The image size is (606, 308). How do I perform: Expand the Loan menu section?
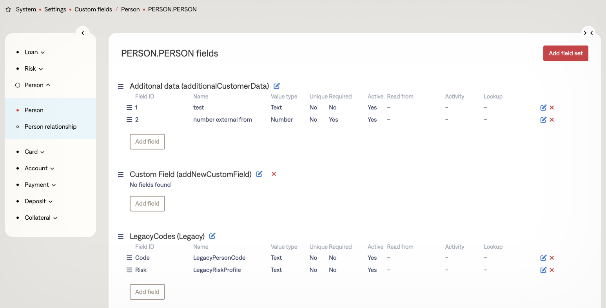34,52
